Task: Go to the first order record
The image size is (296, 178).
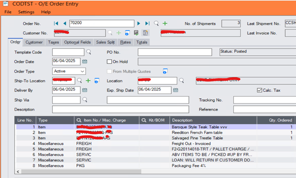Action: point(56,23)
